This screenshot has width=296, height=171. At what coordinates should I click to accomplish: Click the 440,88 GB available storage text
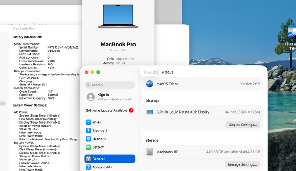[x=233, y=152]
